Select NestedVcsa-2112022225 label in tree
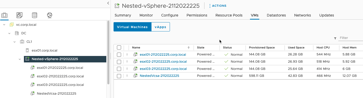The width and height of the screenshot is (363, 98). [x=56, y=93]
